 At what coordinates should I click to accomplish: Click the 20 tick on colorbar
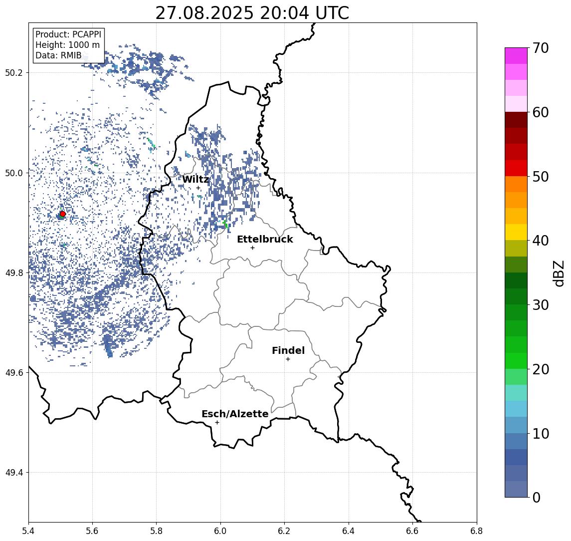541,369
